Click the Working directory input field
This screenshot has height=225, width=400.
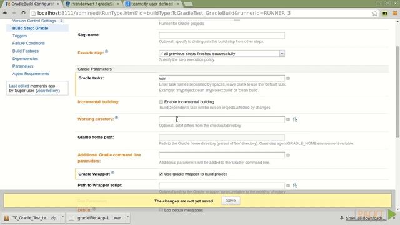(222, 119)
